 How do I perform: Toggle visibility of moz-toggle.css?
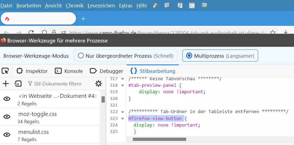click(7, 117)
